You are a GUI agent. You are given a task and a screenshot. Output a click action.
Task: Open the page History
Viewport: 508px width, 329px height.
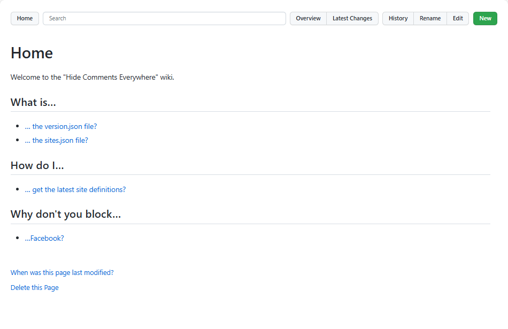point(398,18)
